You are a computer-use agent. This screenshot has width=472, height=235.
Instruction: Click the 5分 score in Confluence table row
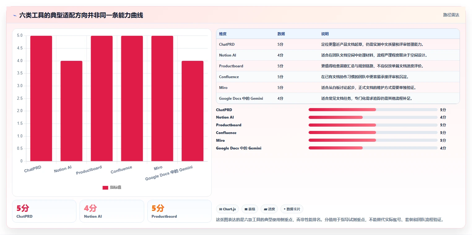tap(280, 77)
